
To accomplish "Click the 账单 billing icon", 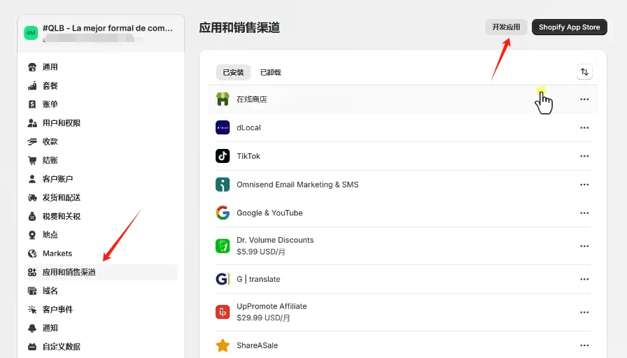I will [x=32, y=104].
